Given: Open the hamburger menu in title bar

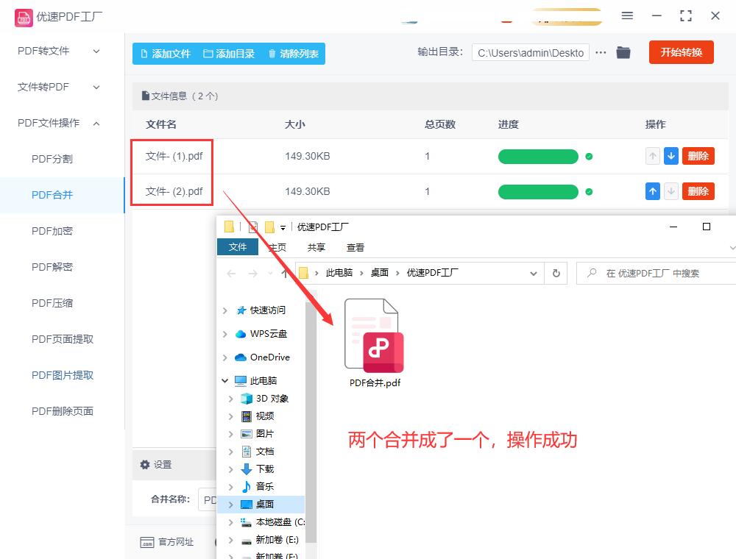Looking at the screenshot, I should point(627,15).
